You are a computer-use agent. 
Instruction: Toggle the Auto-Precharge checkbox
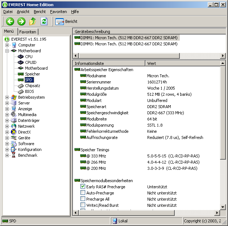pos(83,193)
